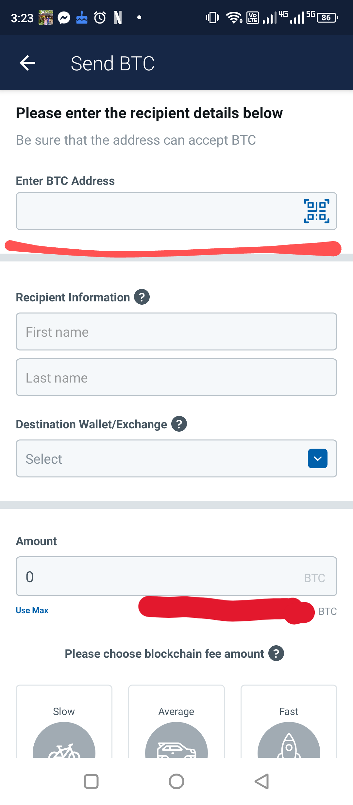Tap the back arrow in the header
The width and height of the screenshot is (353, 805).
pyautogui.click(x=27, y=63)
